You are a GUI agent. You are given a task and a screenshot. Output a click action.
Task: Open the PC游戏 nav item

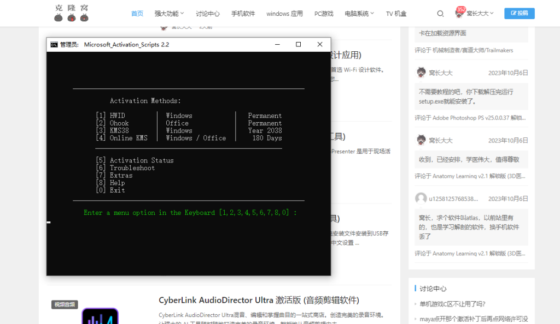click(x=324, y=14)
